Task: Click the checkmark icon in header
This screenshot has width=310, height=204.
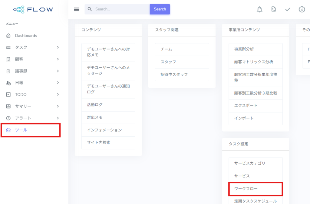Action: (288, 9)
